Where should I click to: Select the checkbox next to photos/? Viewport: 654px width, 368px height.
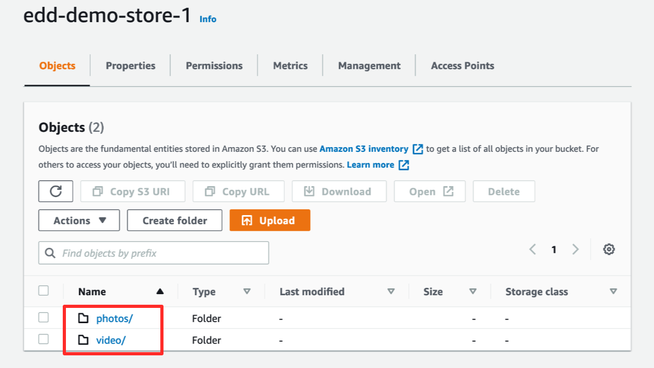(43, 317)
